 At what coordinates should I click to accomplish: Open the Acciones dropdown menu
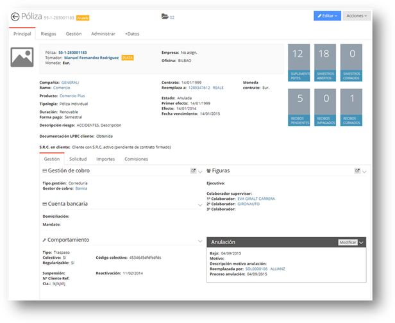point(357,15)
